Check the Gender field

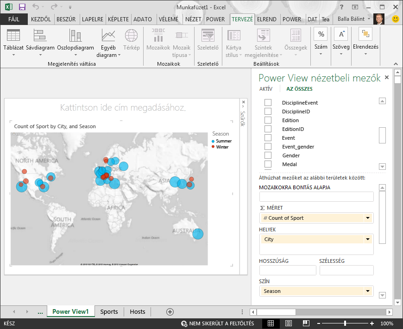coord(268,155)
